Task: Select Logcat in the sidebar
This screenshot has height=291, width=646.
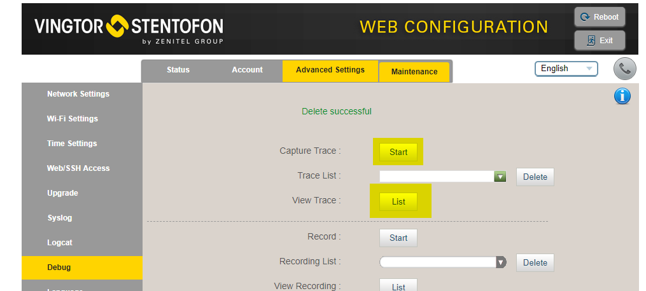Action: (x=60, y=243)
